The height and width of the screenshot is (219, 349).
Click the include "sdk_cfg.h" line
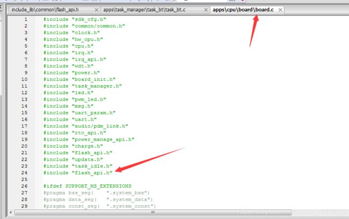click(x=75, y=19)
